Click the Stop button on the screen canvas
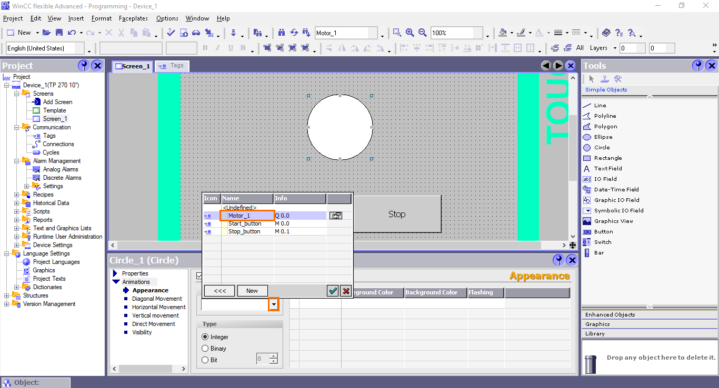719x388 pixels. click(x=397, y=214)
